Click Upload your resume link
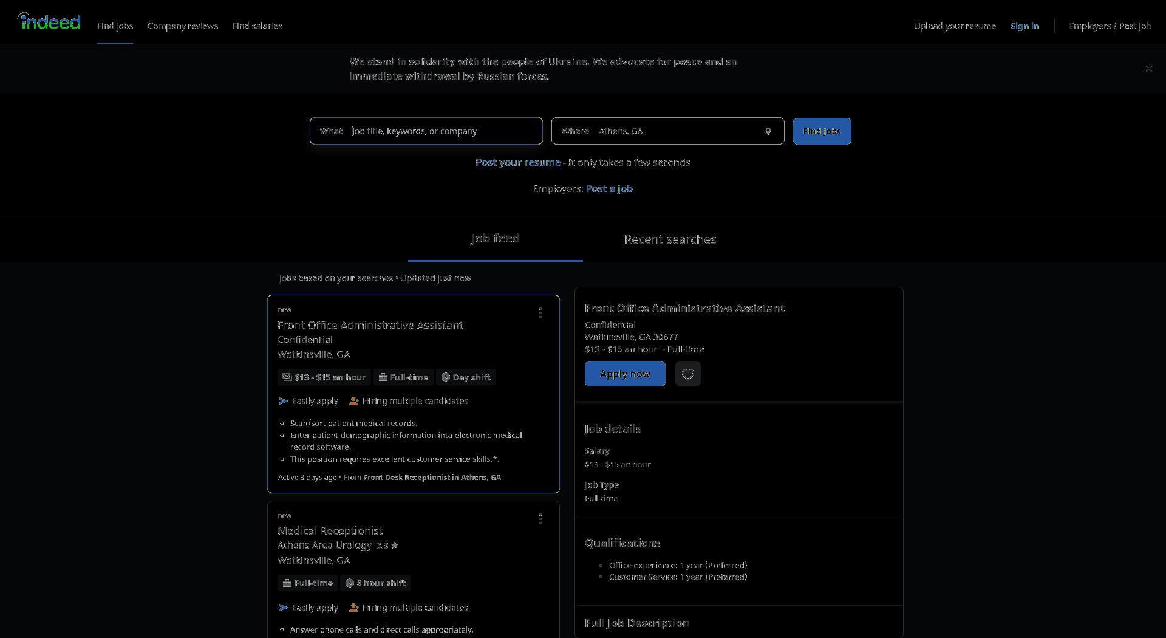1166x638 pixels. (955, 26)
